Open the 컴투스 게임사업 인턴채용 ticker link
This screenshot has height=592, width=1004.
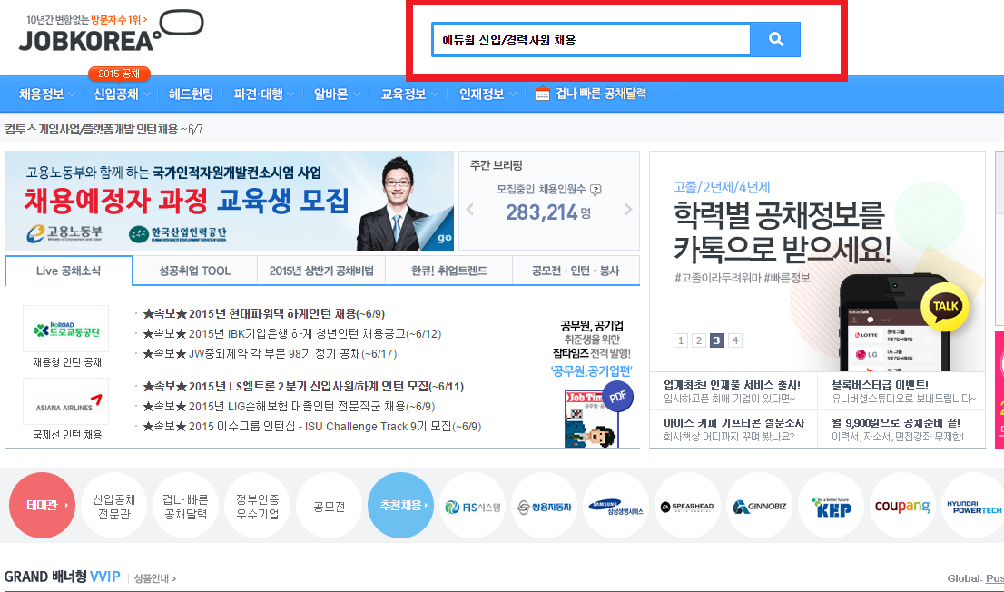103,130
